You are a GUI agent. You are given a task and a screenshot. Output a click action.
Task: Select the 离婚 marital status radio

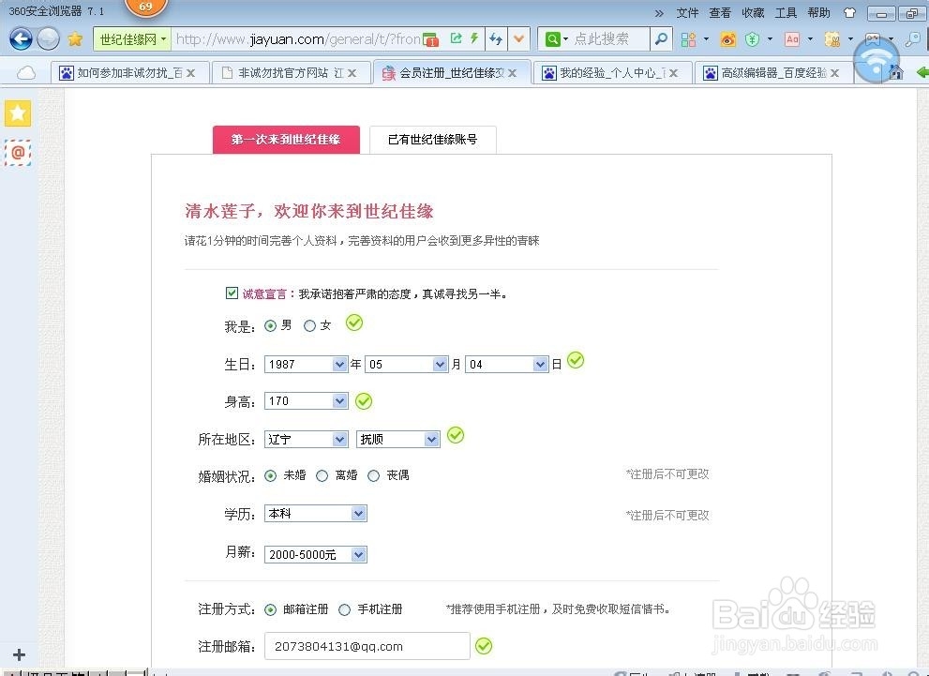click(322, 475)
